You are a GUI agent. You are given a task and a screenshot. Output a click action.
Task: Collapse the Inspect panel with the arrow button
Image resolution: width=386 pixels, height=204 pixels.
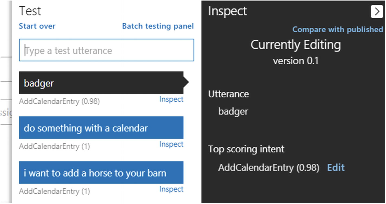pos(377,12)
